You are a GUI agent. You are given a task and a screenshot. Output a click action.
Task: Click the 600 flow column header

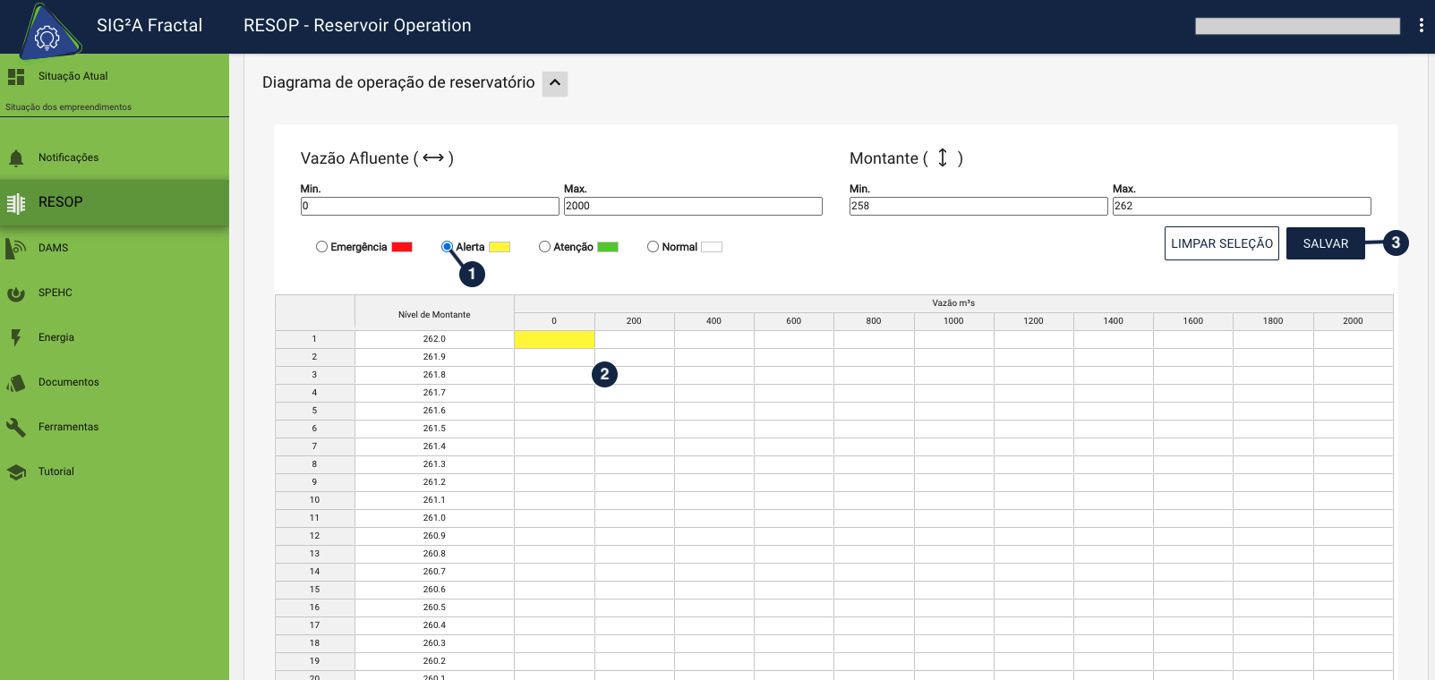coord(793,321)
